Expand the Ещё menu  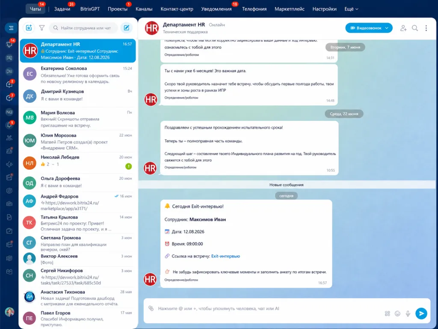coord(351,9)
